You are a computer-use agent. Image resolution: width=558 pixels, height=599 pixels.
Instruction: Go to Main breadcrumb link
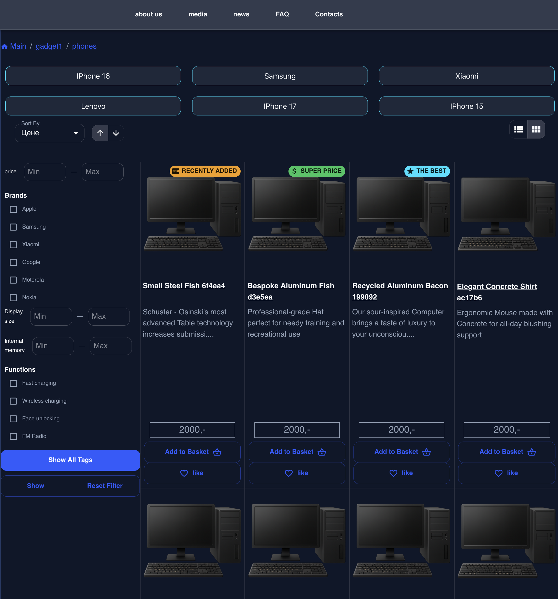(x=18, y=46)
